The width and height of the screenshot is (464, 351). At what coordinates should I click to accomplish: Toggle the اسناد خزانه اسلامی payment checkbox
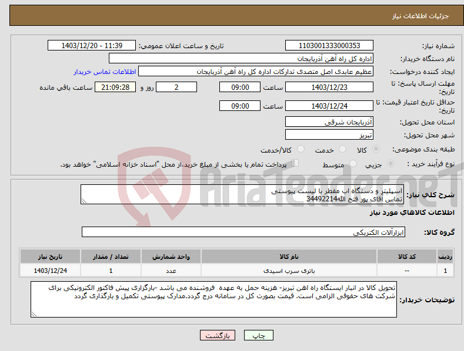coord(295,163)
